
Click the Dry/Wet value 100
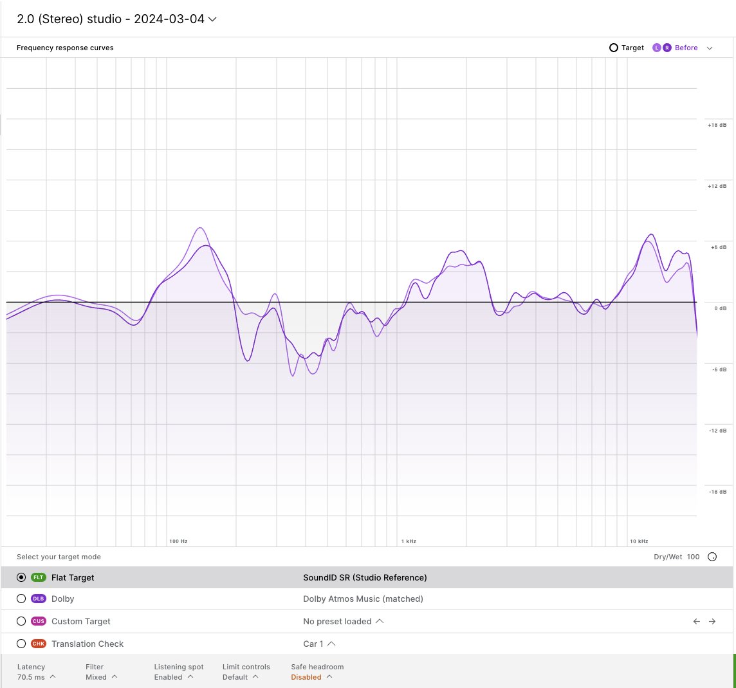tap(694, 557)
